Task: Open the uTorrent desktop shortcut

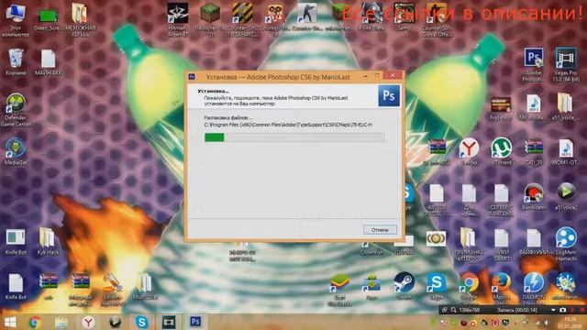Action: pyautogui.click(x=502, y=151)
